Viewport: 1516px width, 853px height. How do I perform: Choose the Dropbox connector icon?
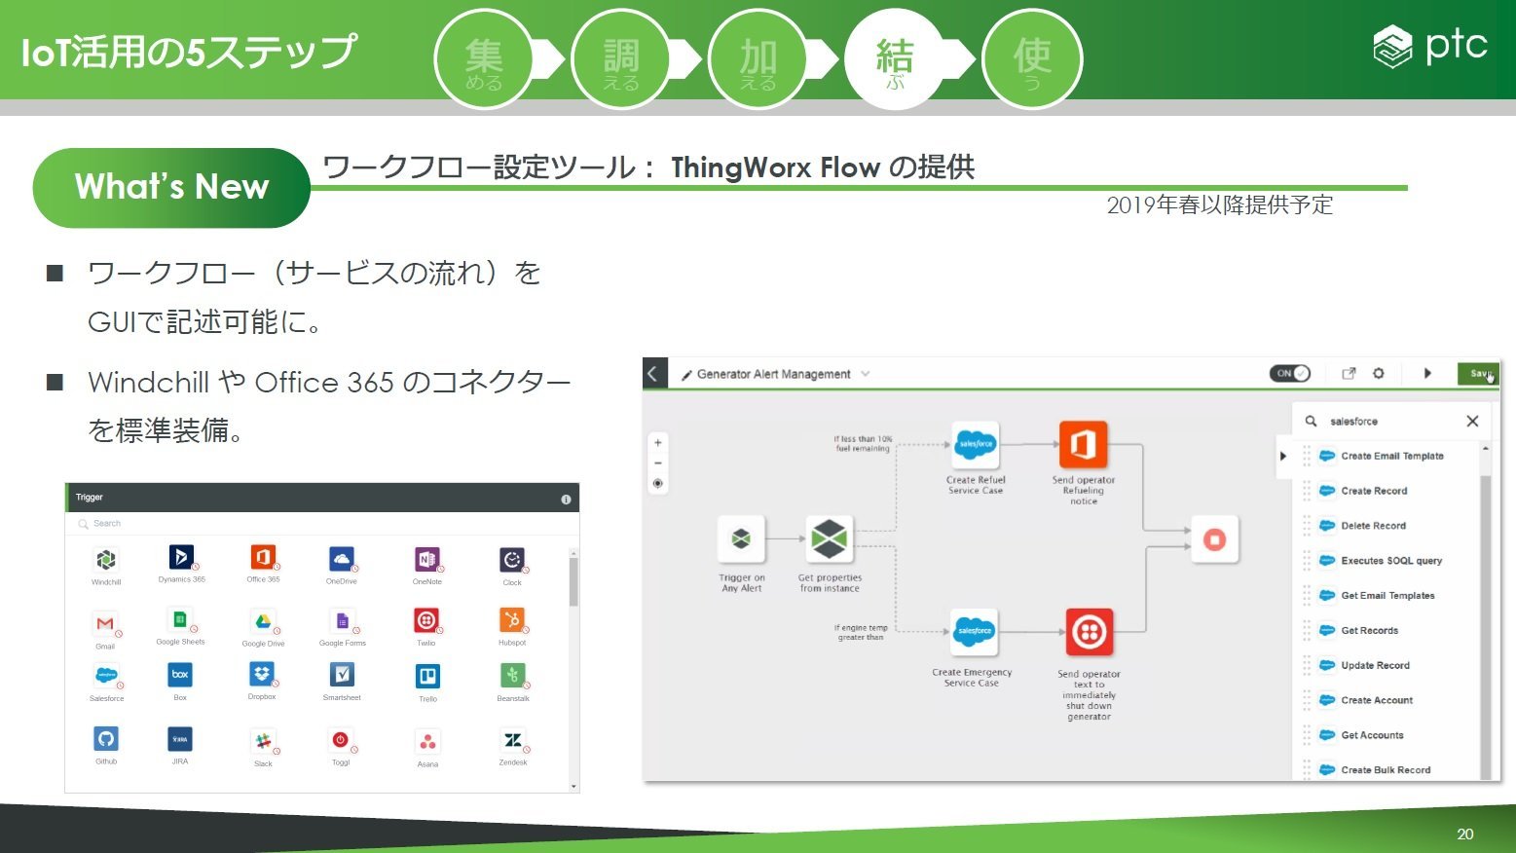262,674
